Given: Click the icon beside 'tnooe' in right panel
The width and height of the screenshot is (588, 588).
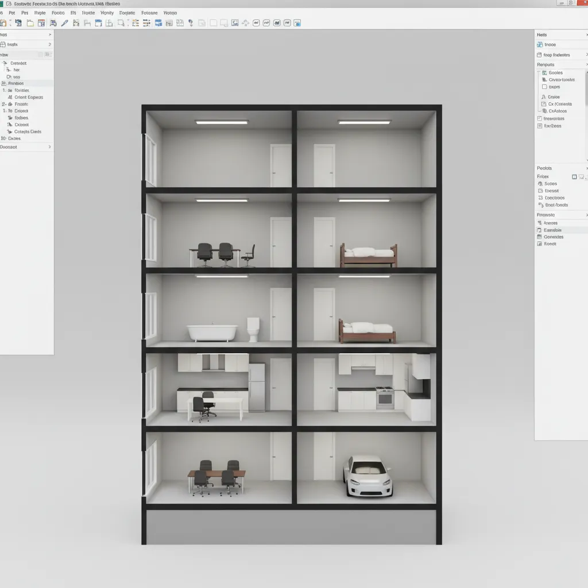Looking at the screenshot, I should pos(540,45).
